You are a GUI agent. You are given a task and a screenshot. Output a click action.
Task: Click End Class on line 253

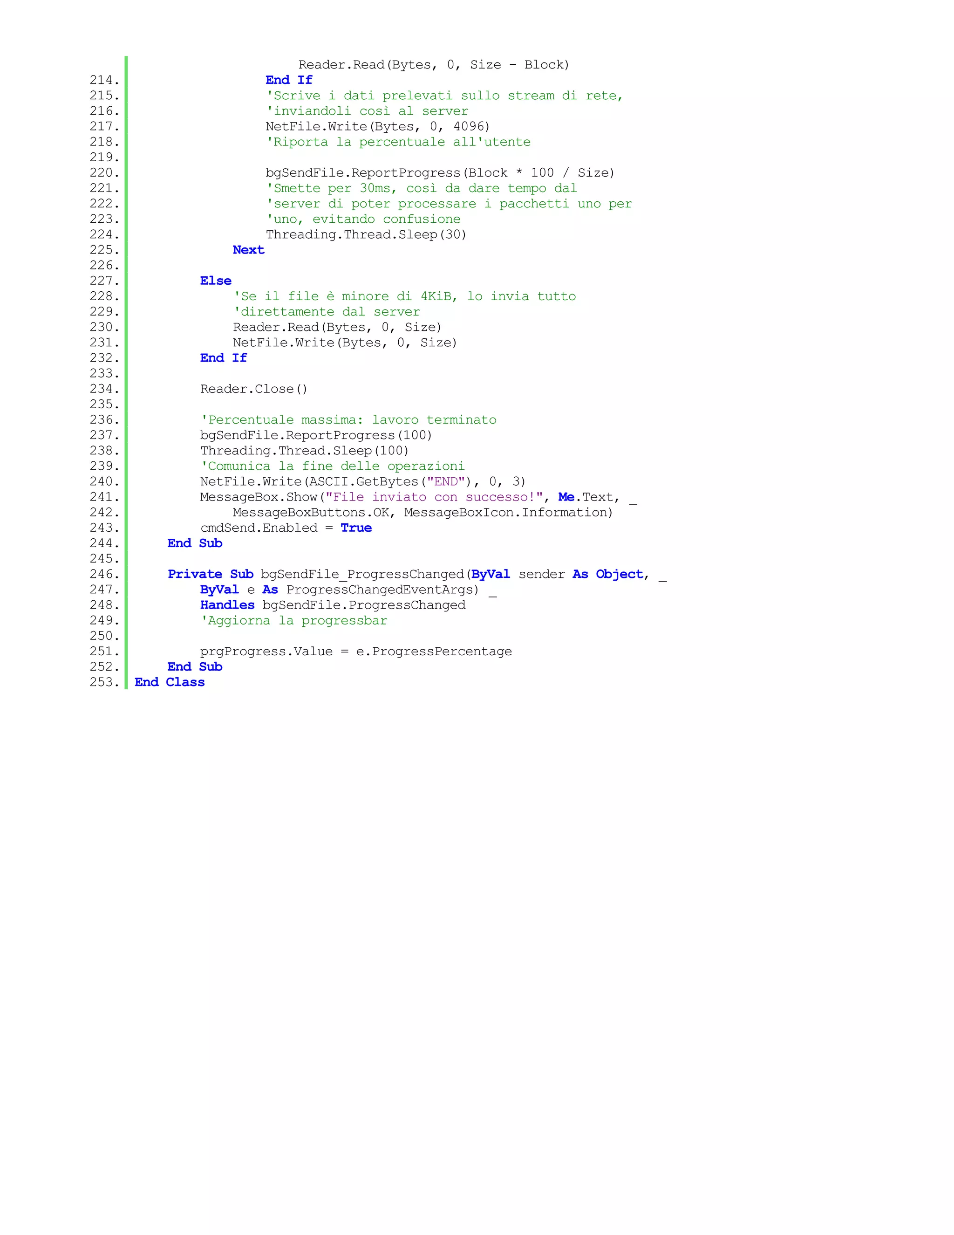tap(170, 683)
